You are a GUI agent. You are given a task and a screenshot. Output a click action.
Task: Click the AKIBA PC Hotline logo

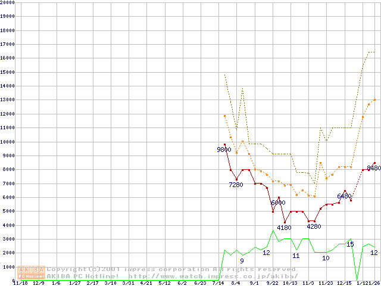coord(32,272)
